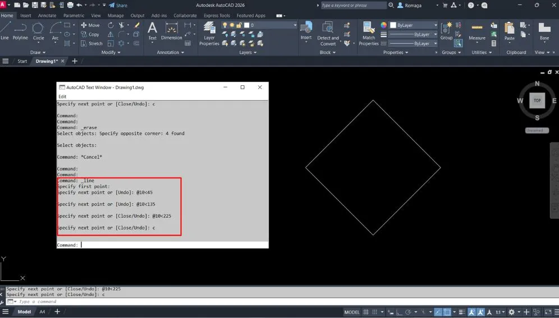
Task: Toggle lineweight display in status bar
Action: pyautogui.click(x=462, y=312)
